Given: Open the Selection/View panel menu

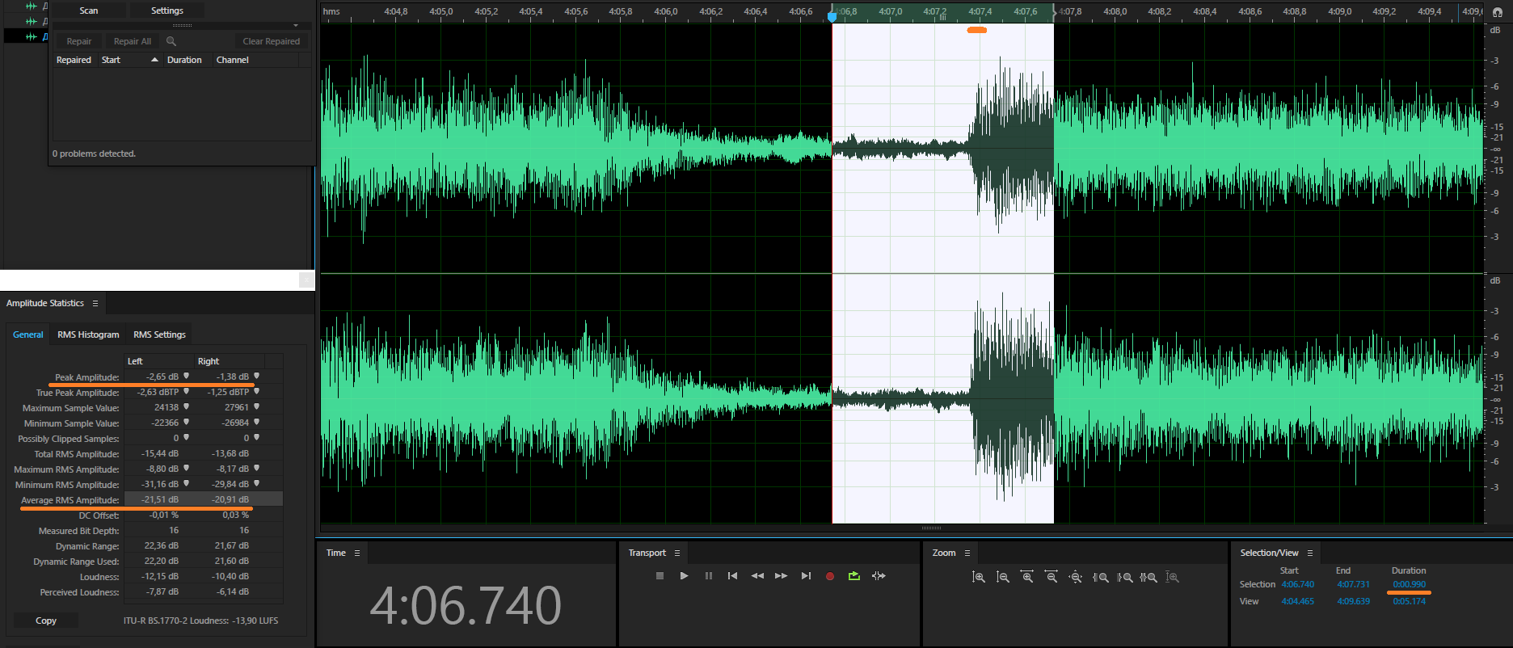Looking at the screenshot, I should click(x=1310, y=553).
